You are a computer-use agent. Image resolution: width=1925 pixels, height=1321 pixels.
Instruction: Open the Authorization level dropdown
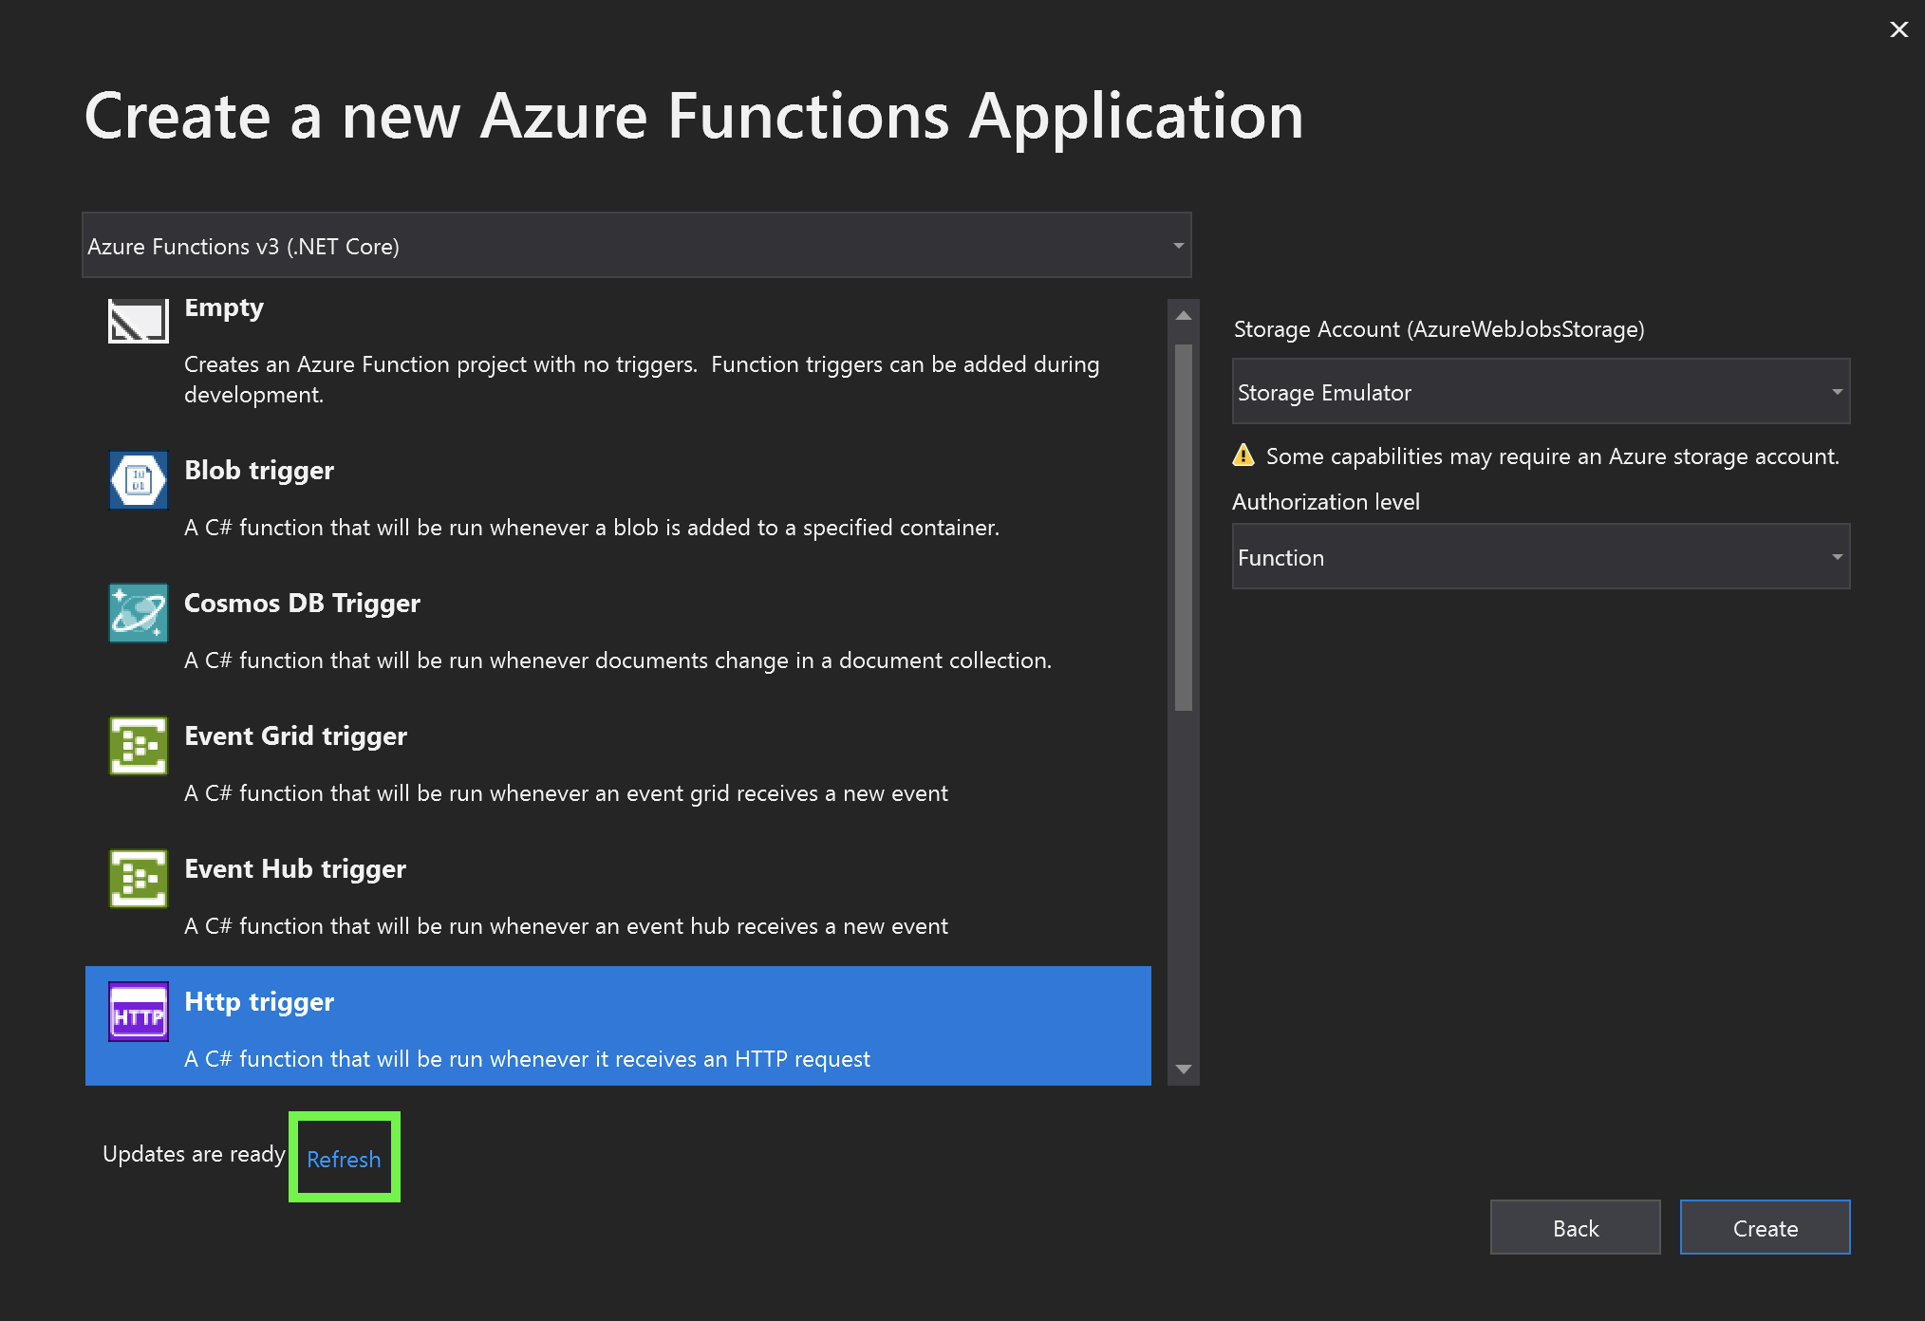[x=1540, y=557]
